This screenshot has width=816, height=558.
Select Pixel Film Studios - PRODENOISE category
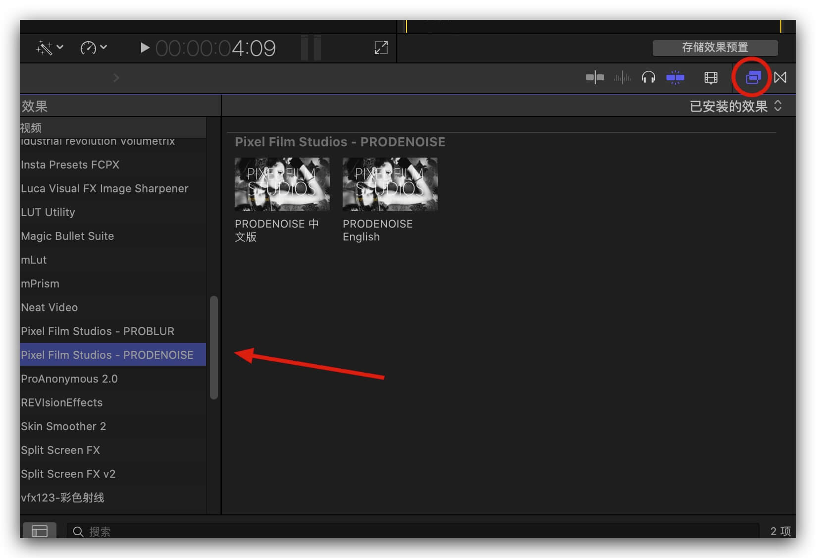(x=113, y=355)
